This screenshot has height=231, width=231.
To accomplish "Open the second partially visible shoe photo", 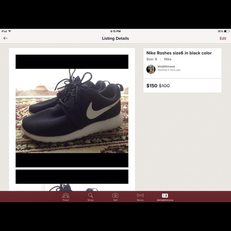I will coord(72,180).
